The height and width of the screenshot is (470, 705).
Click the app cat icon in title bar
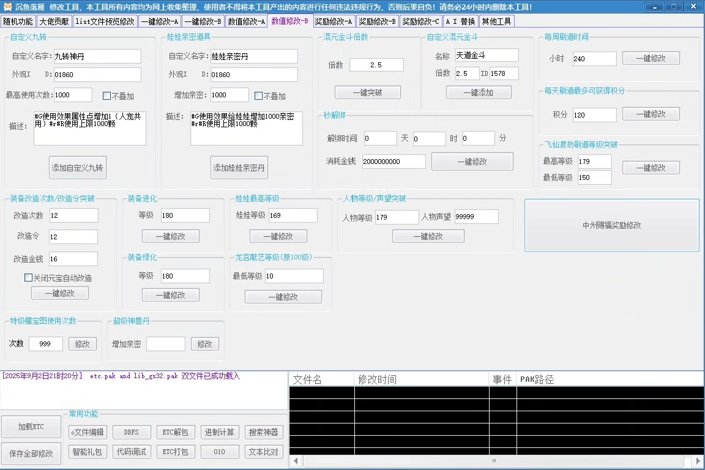(x=7, y=7)
